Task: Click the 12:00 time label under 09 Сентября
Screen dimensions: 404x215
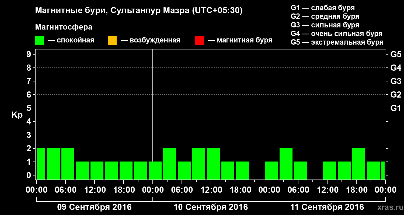Action: coord(95,190)
